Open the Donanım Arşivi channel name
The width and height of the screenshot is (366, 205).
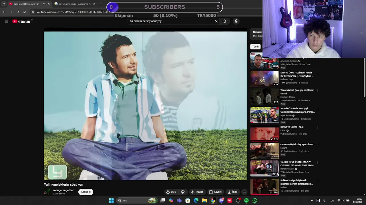[287, 169]
